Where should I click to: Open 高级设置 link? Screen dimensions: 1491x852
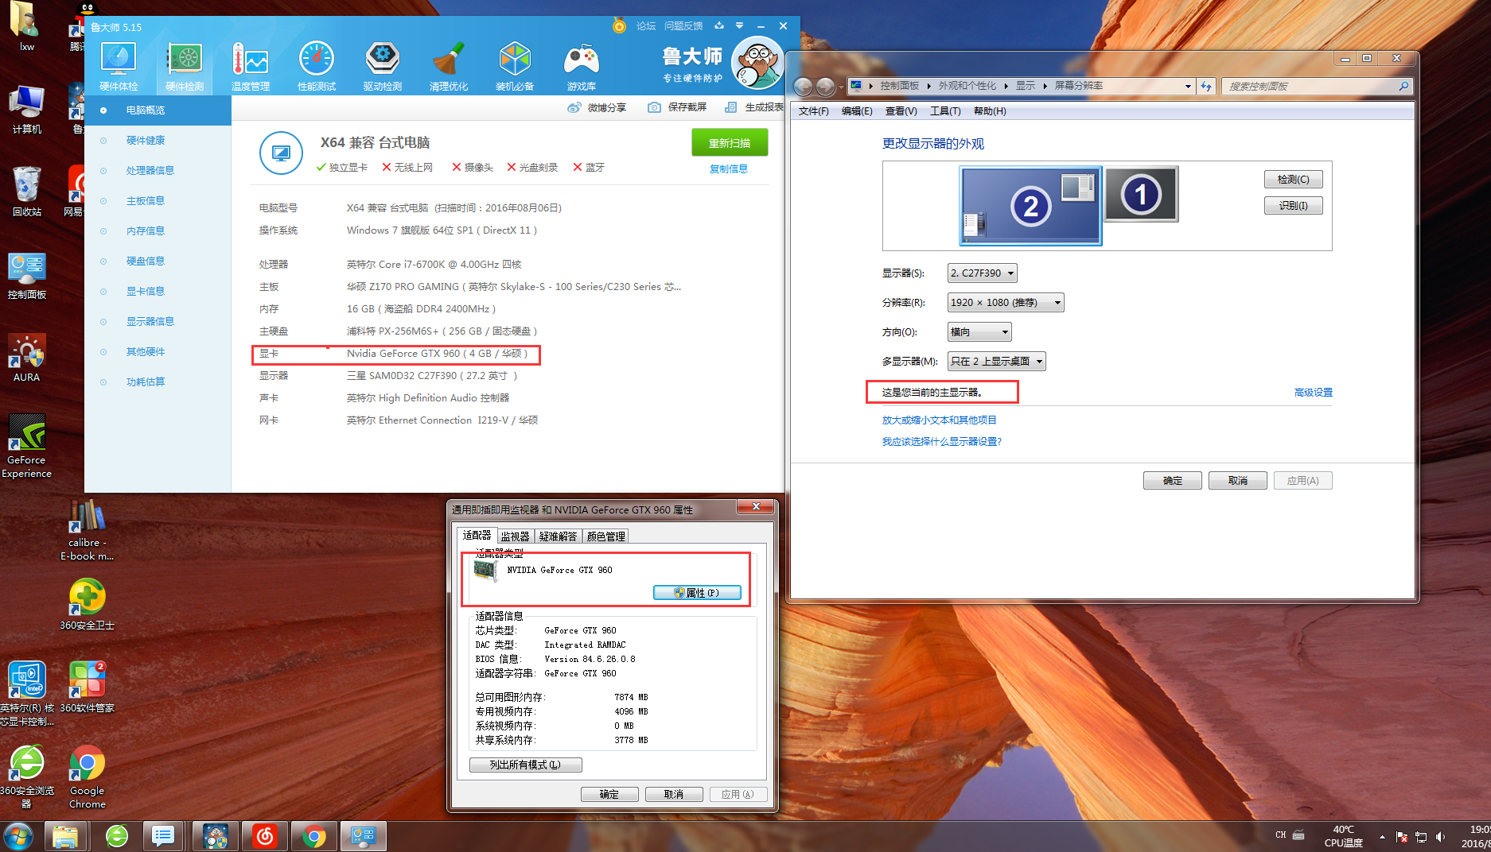tap(1313, 393)
